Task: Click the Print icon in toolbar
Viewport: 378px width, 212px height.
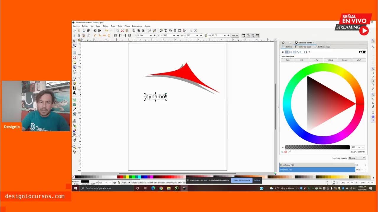Action: pyautogui.click(x=89, y=30)
